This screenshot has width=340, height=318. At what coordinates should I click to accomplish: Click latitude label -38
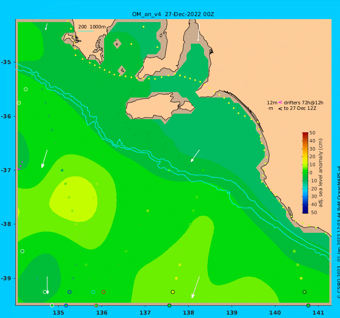6,224
